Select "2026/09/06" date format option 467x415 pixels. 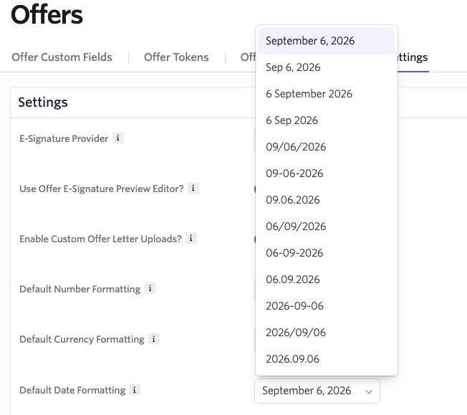click(296, 333)
